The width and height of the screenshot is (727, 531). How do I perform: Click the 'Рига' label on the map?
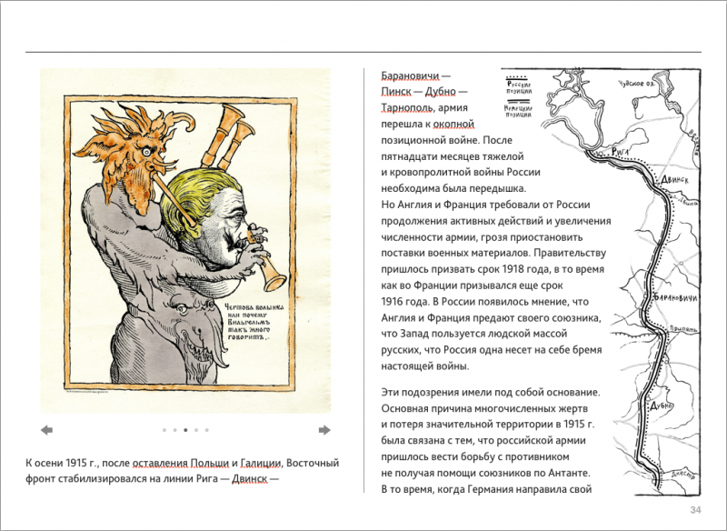click(x=619, y=152)
